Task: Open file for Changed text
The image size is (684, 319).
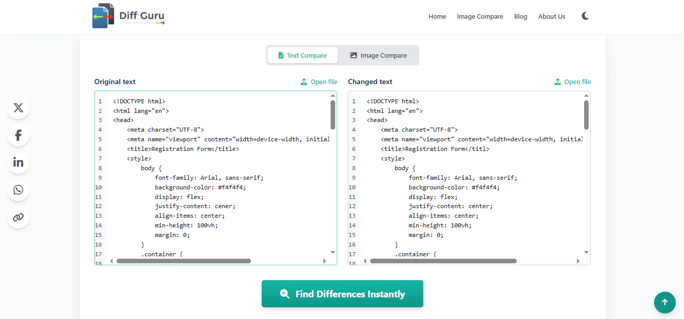Action: tap(572, 82)
